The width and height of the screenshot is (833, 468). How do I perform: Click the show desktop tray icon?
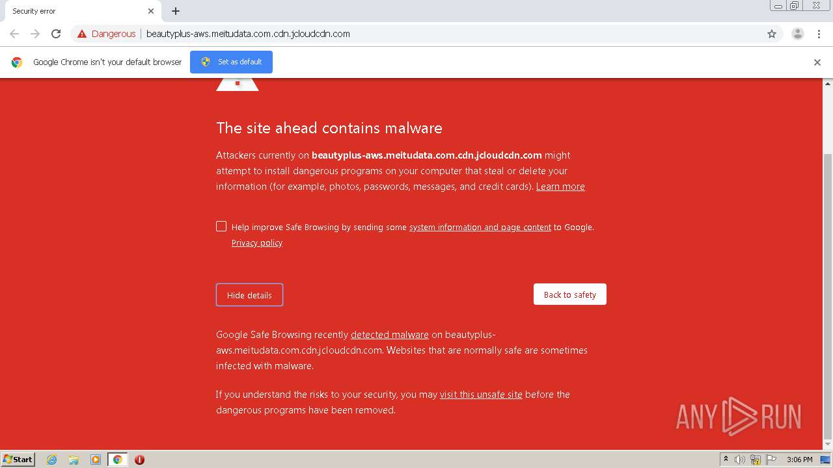point(826,460)
